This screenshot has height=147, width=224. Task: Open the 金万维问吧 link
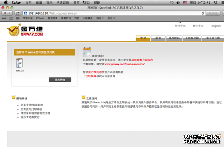pyautogui.click(x=95, y=72)
